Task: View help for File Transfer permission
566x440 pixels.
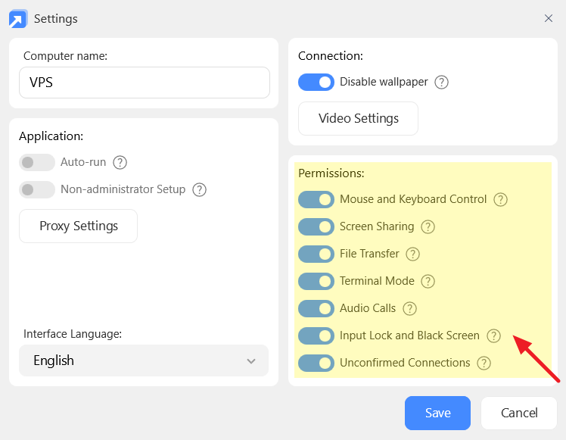Action: pyautogui.click(x=412, y=254)
